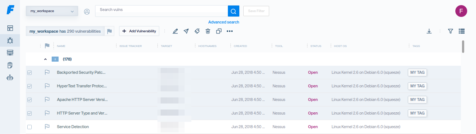476x134 pixels.
Task: Click MY TAG on HTTP Server Type row
Action: (x=417, y=113)
